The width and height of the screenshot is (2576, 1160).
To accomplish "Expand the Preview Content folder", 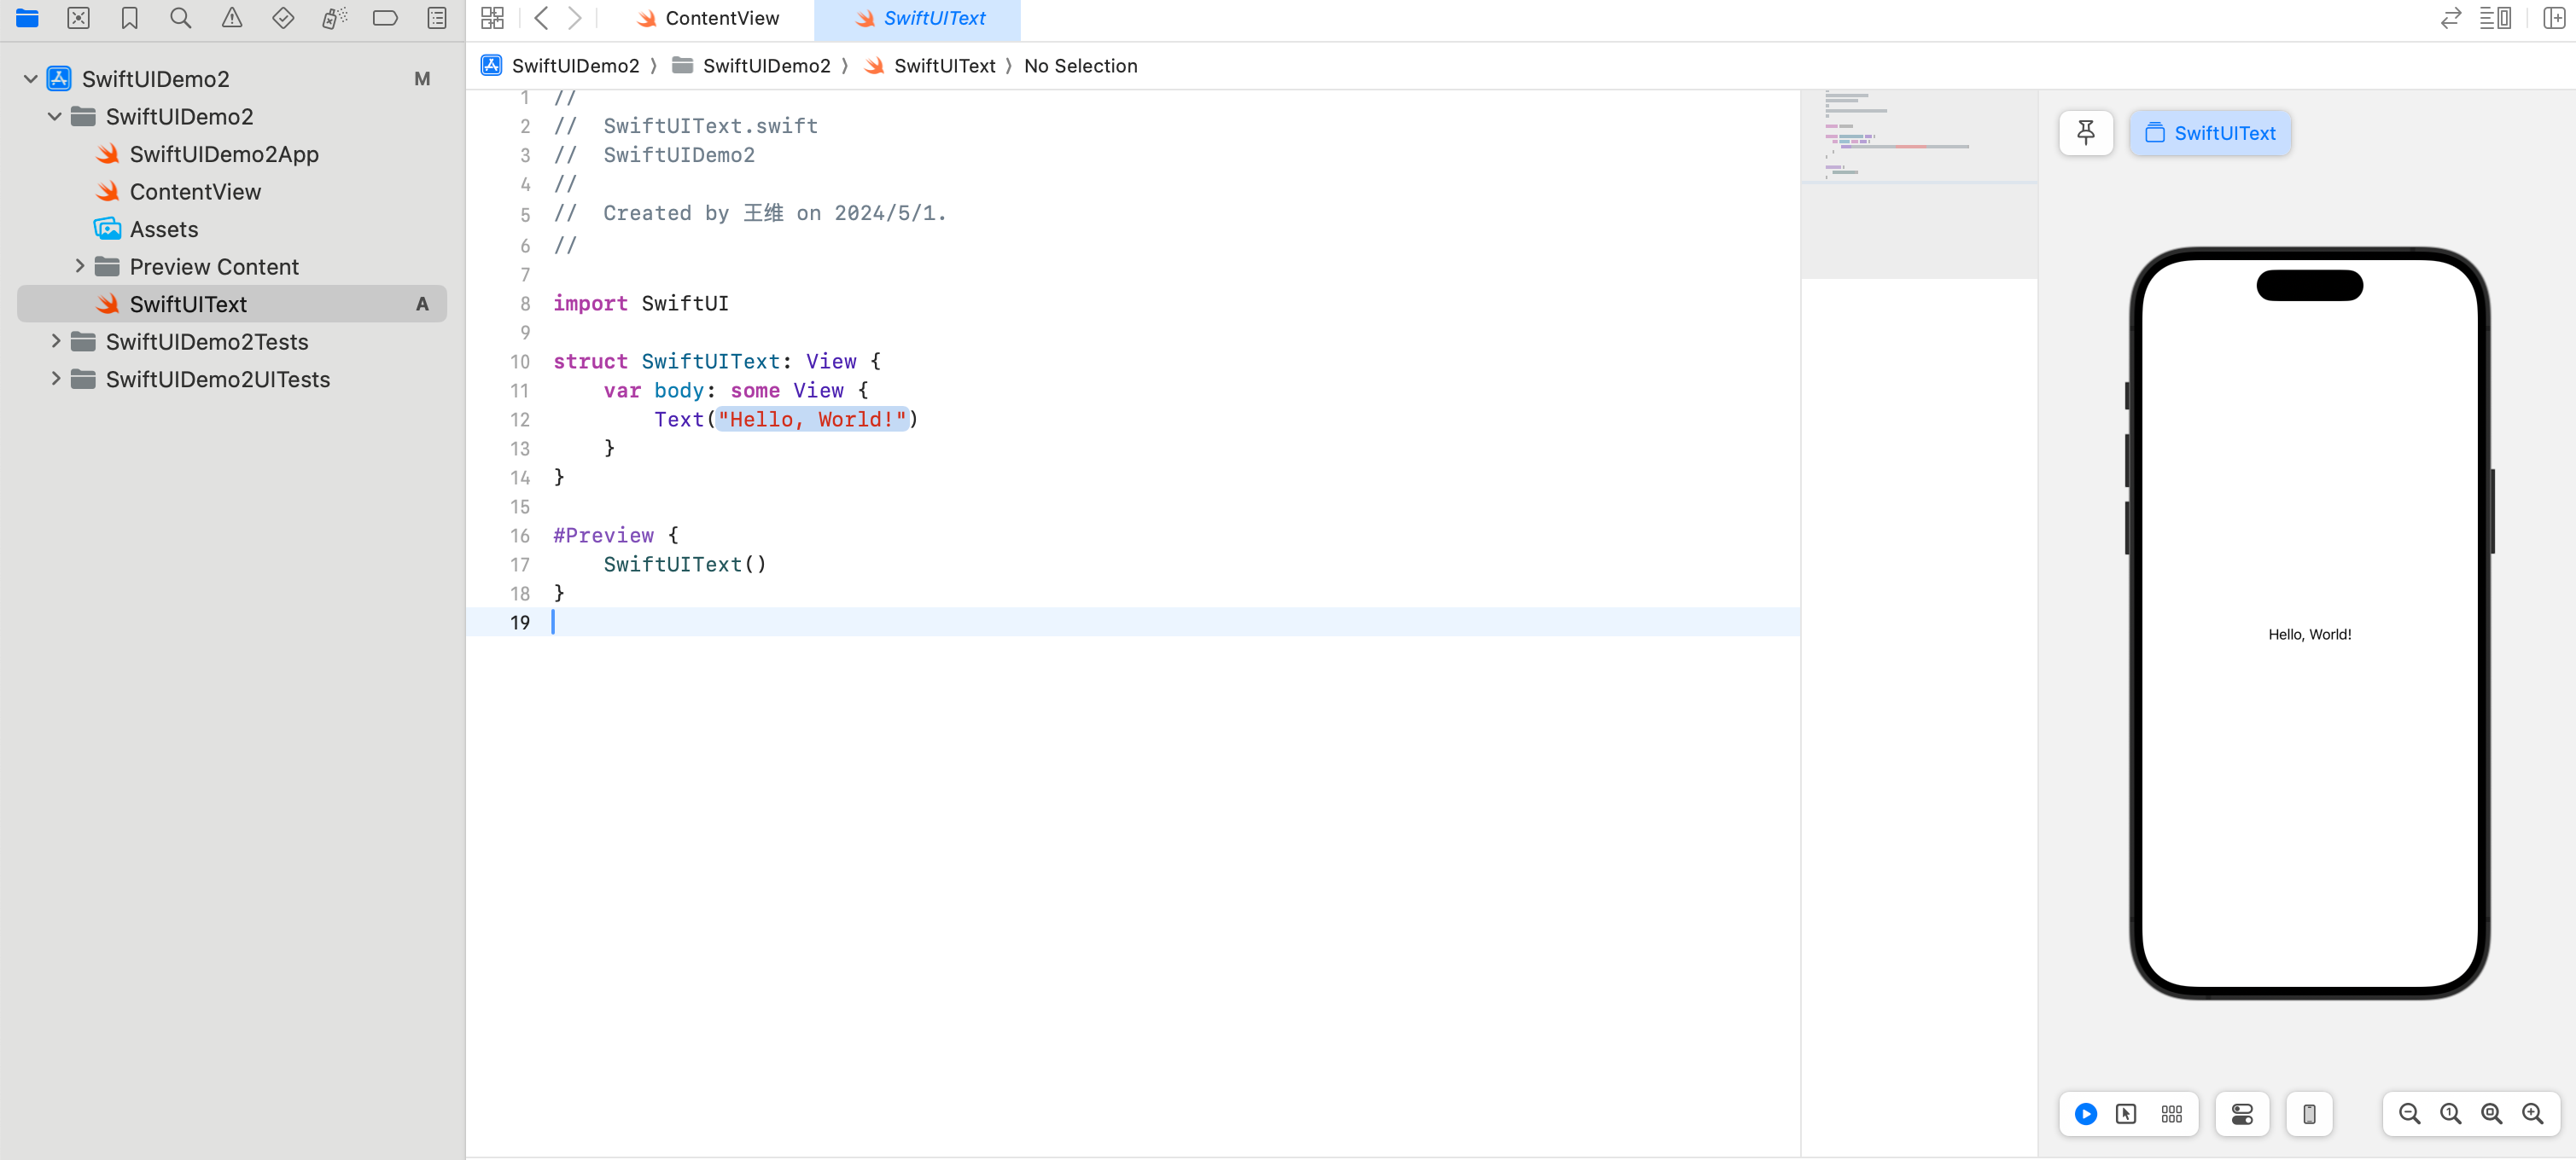I will (x=55, y=266).
